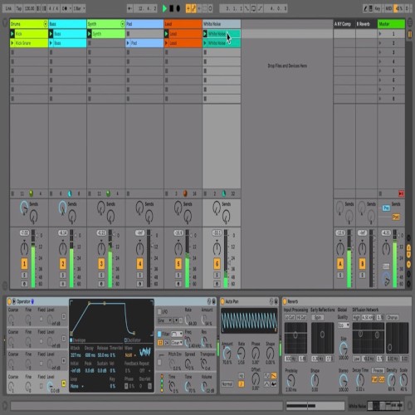Click the Link button in toolbar
This screenshot has height=415, width=415.
[x=8, y=8]
